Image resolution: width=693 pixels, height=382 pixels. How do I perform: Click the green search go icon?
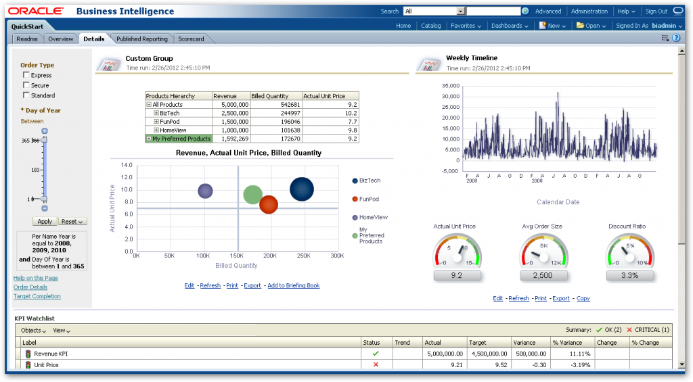(525, 11)
